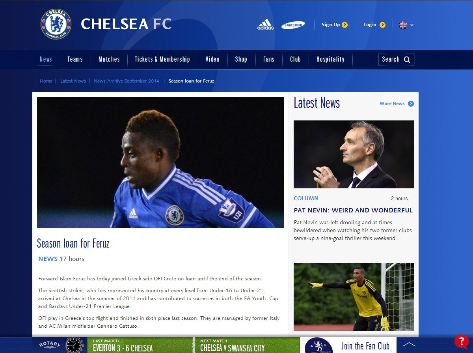This screenshot has height=353, width=473.
Task: Expand the bottom bar with up chevron
Action: pyautogui.click(x=409, y=345)
